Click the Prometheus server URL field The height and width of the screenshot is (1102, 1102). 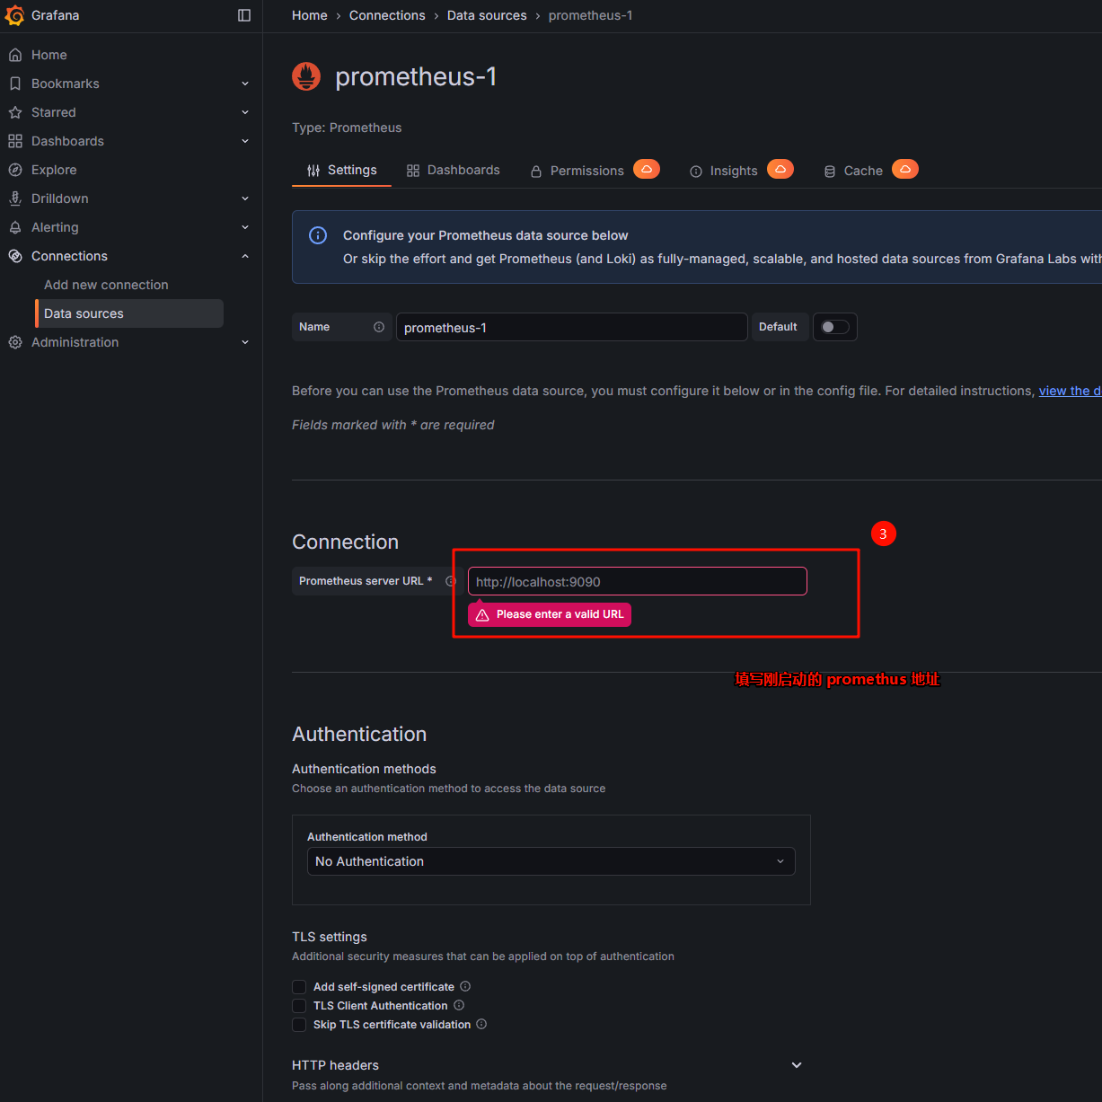[x=637, y=581]
